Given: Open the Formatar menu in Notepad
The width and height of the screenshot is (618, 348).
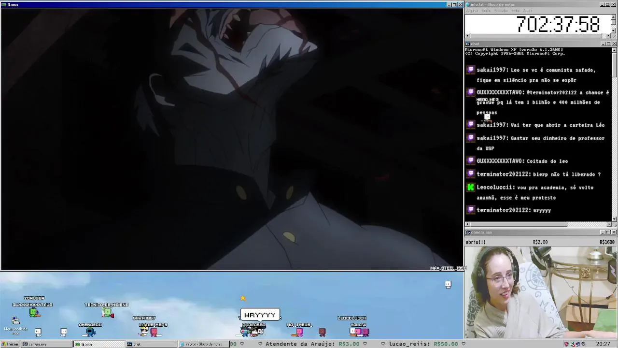Looking at the screenshot, I should point(501,11).
